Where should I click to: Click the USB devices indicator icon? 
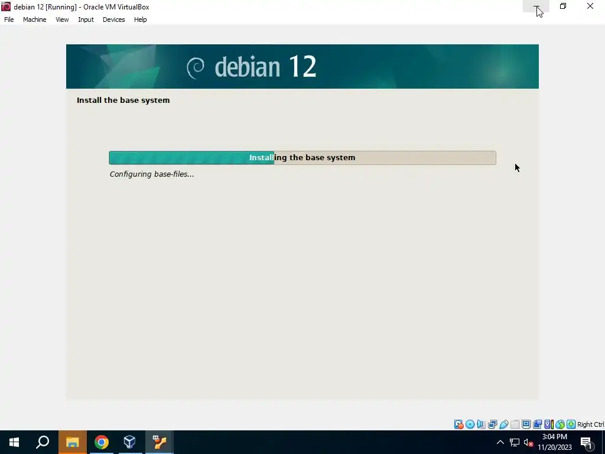coord(503,424)
